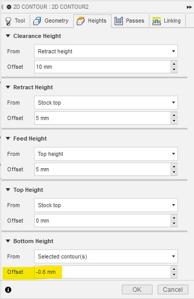Screen dimensions: 194x299
Task: Switch to the Passes tab
Action: click(130, 21)
